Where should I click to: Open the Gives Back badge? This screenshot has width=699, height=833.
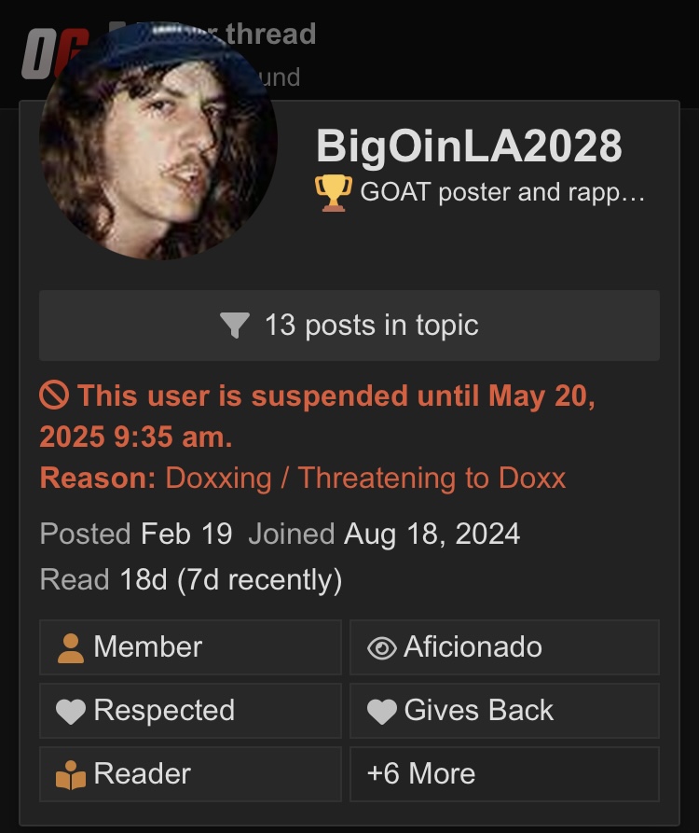[x=505, y=710]
